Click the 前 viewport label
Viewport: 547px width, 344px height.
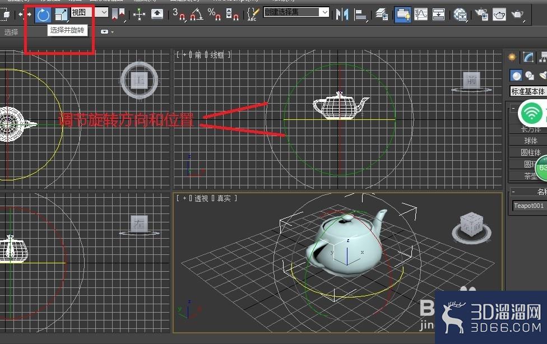198,55
